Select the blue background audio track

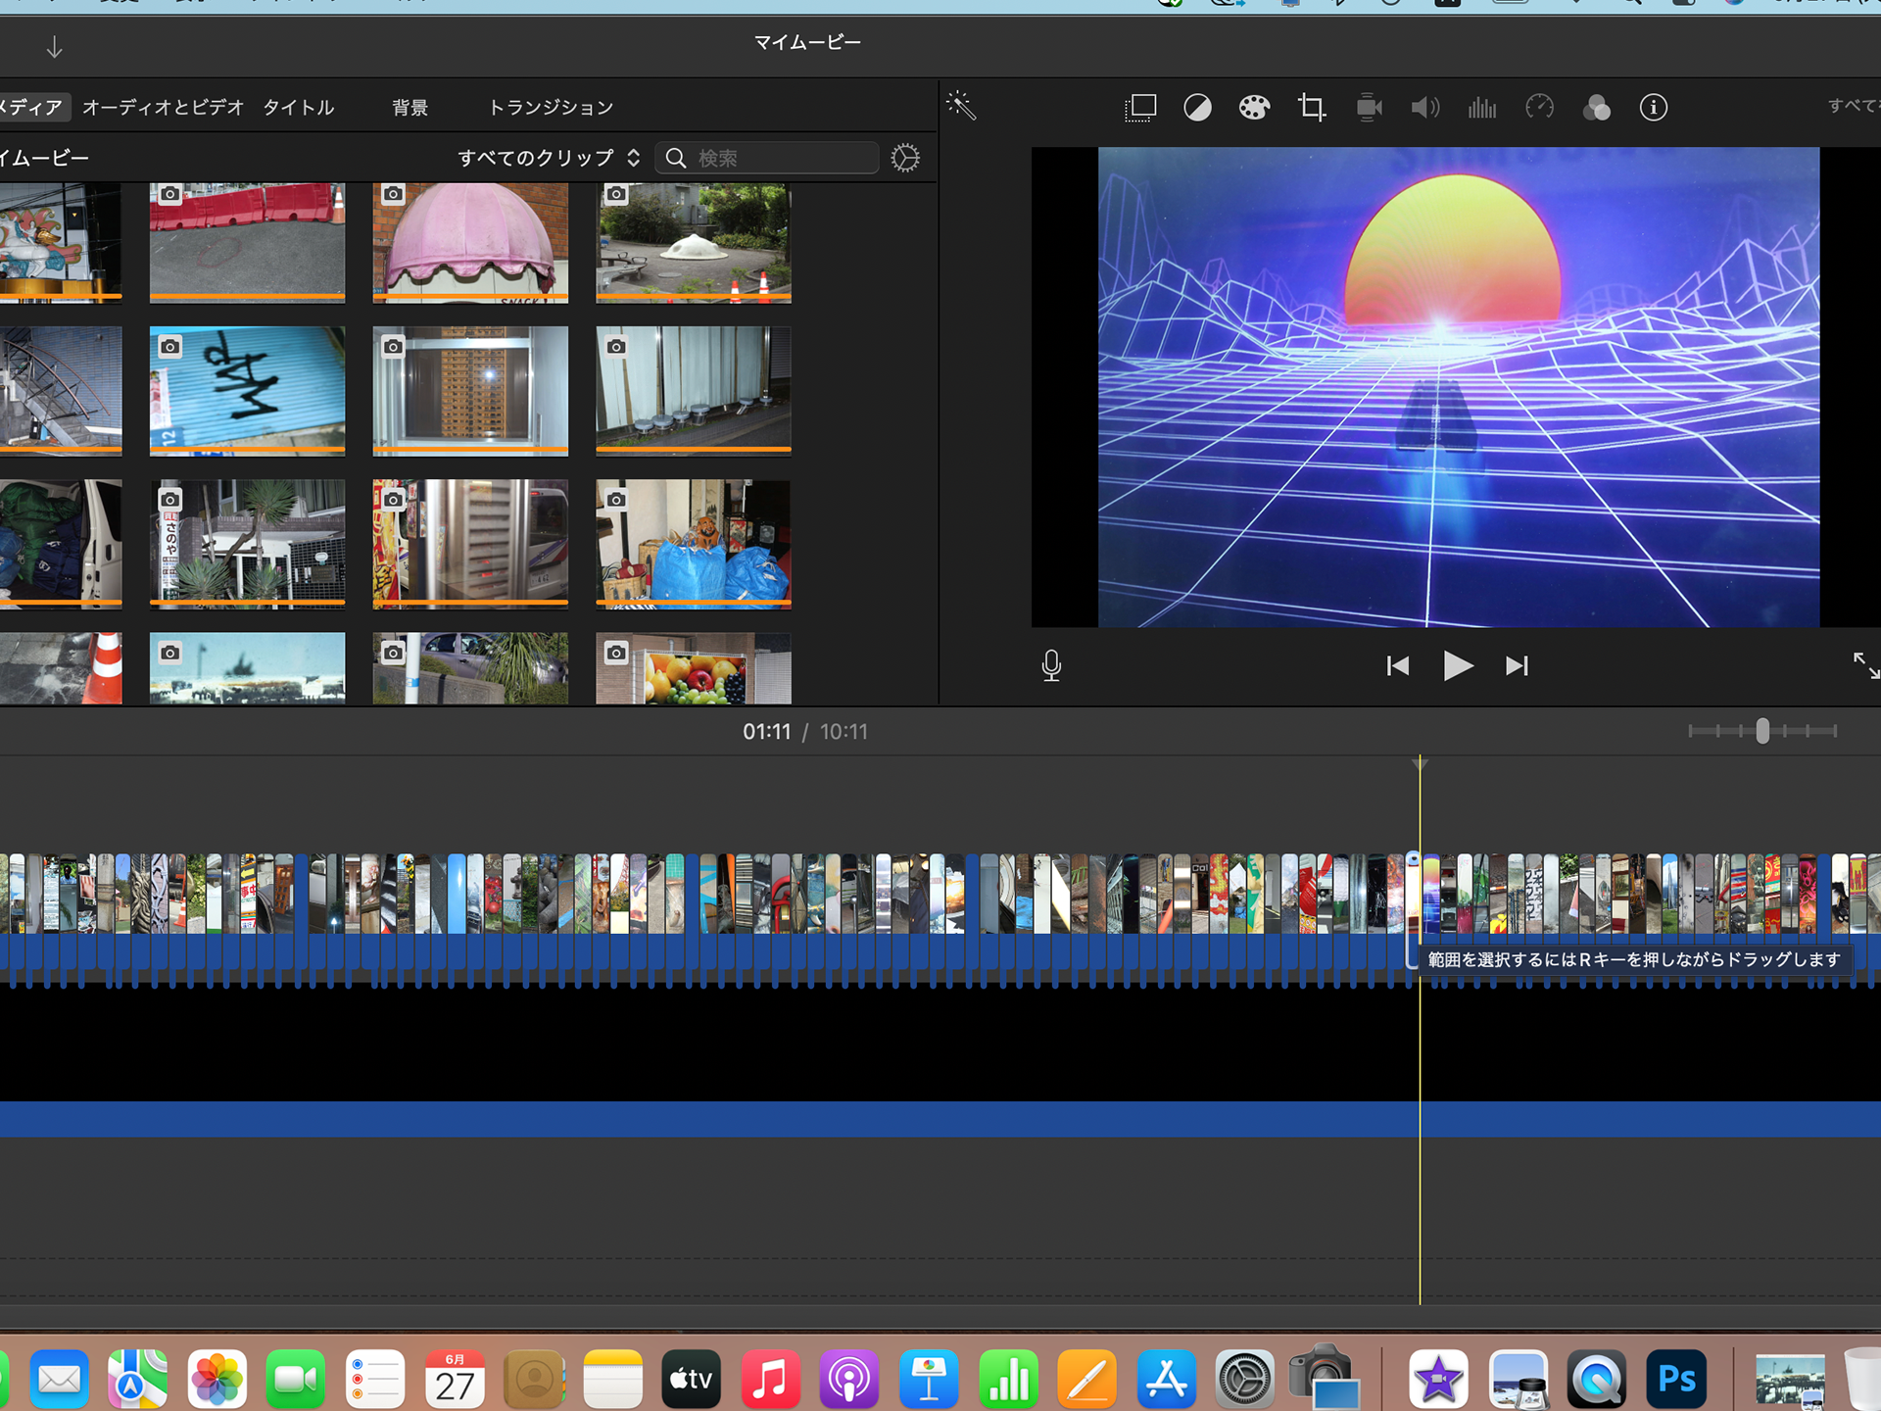point(940,1119)
